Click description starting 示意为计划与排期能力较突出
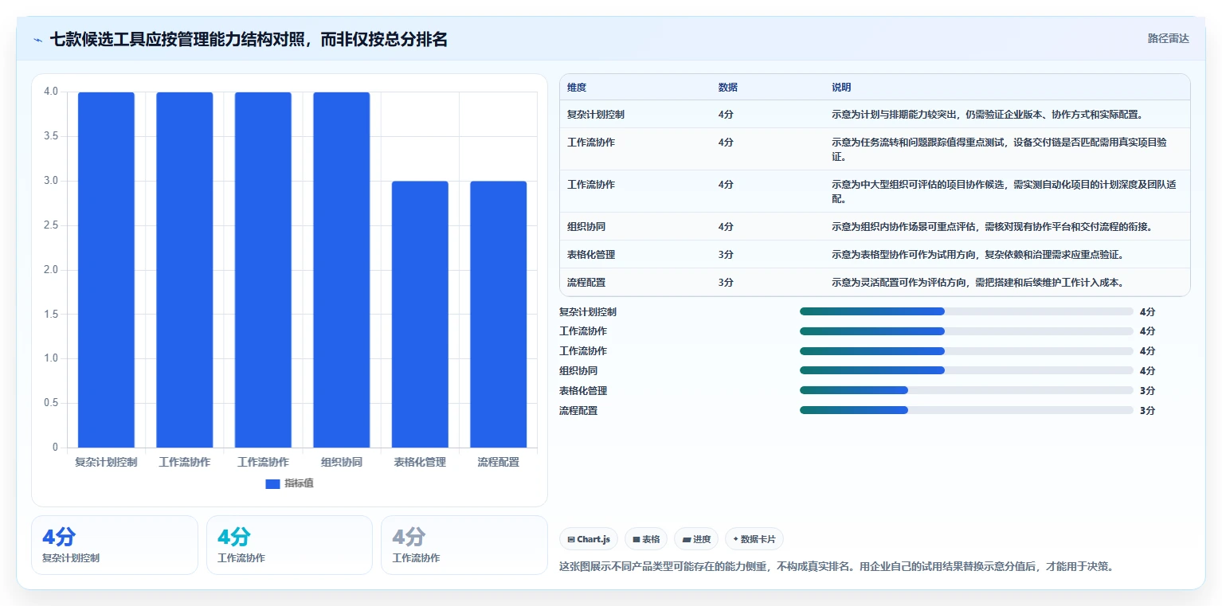 [988, 115]
